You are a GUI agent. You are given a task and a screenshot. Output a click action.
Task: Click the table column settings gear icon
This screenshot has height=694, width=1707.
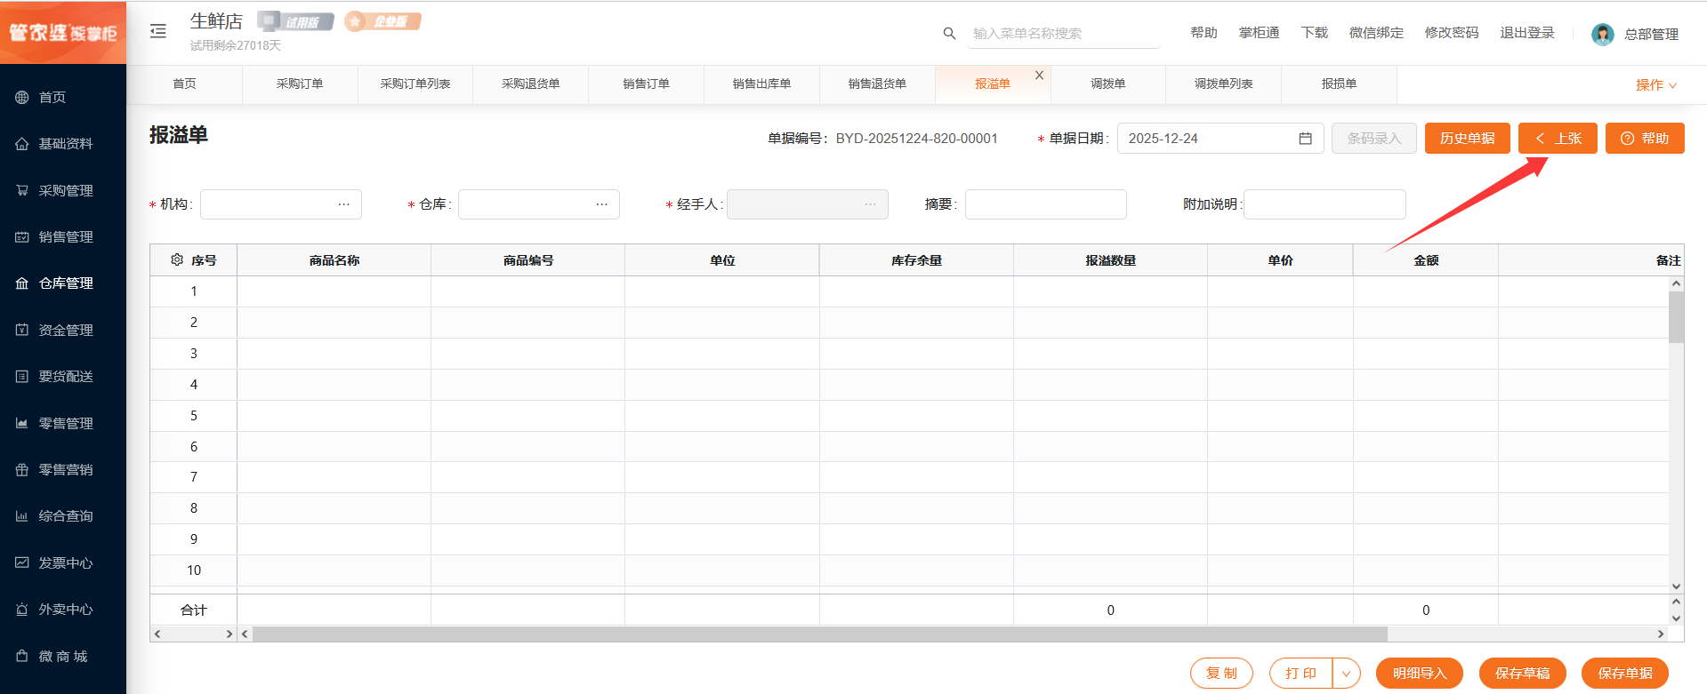pos(177,260)
